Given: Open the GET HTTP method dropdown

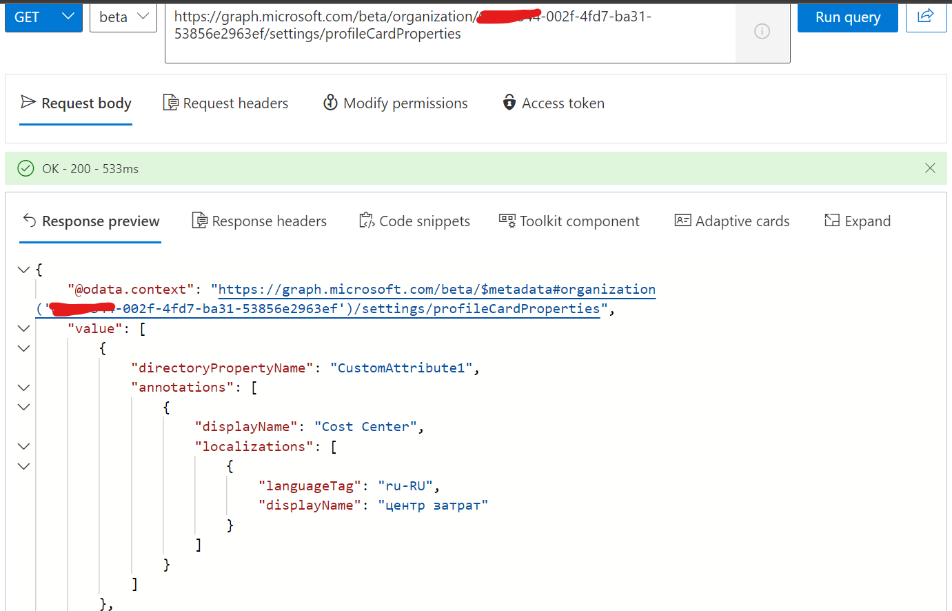Looking at the screenshot, I should point(43,17).
